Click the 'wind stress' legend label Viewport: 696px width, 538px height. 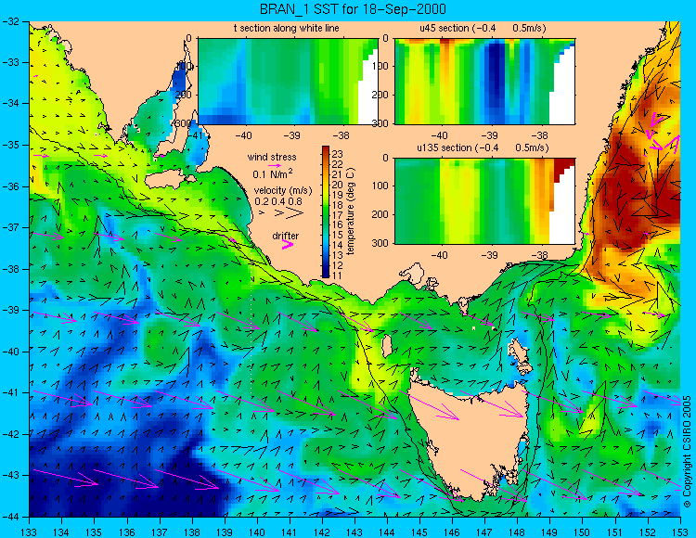tap(272, 157)
